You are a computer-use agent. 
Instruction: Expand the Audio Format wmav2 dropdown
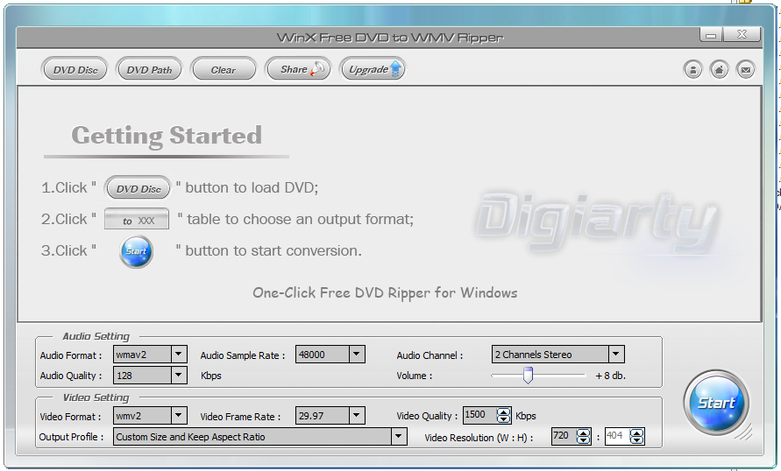[x=179, y=354]
